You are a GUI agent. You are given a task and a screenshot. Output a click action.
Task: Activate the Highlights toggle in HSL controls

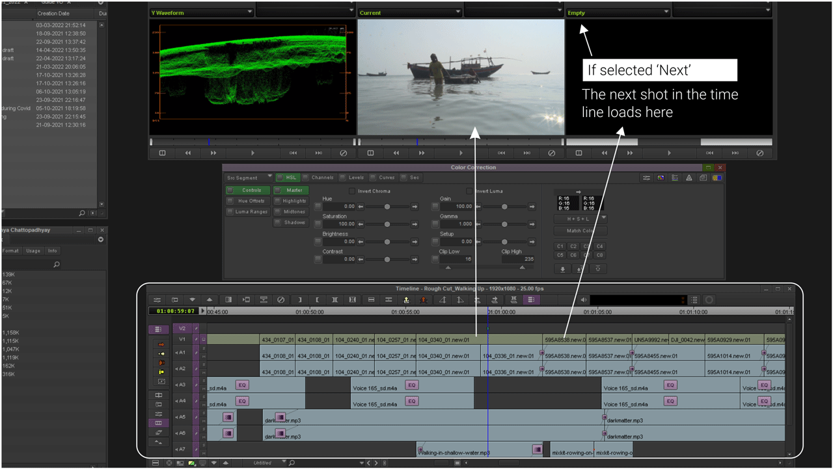pyautogui.click(x=291, y=200)
